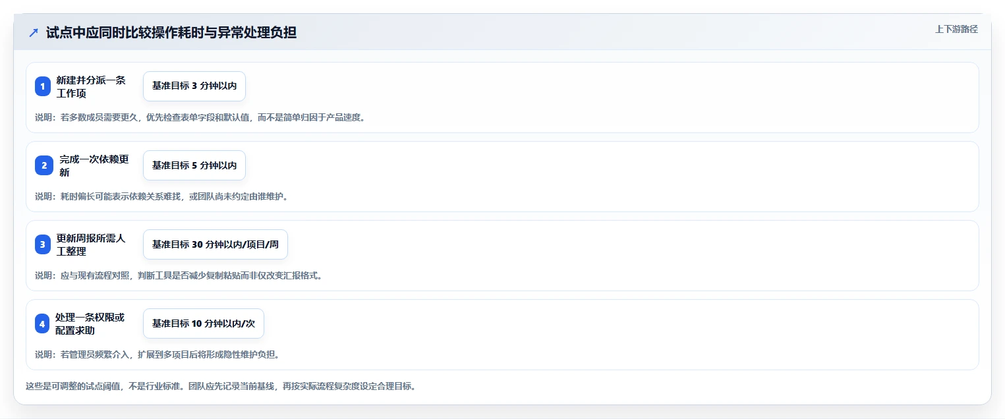Screen dimensions: 1005x419
Task: Click the number 1 step badge
Action: [43, 86]
